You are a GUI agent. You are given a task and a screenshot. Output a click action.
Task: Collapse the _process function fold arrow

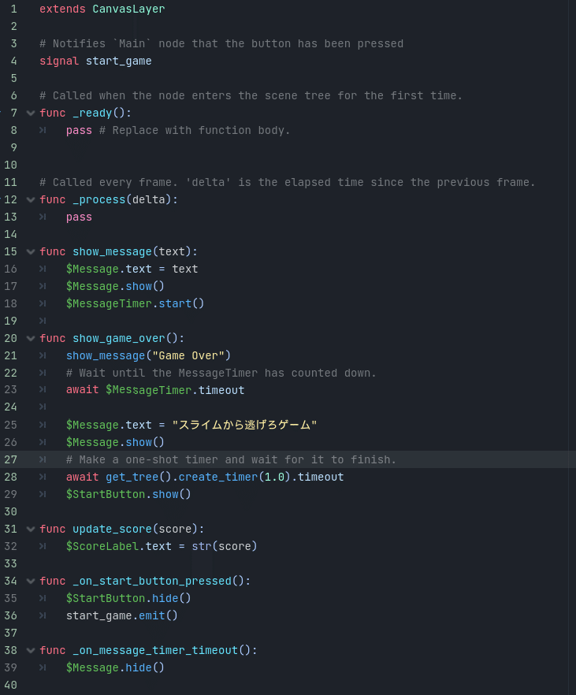(31, 199)
